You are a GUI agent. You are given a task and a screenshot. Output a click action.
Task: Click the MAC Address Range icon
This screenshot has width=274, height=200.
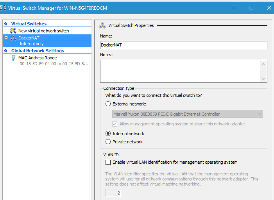13,58
